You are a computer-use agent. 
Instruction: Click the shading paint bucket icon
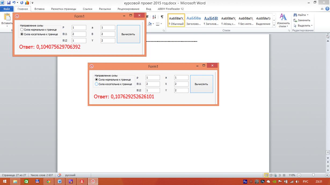click(150, 24)
